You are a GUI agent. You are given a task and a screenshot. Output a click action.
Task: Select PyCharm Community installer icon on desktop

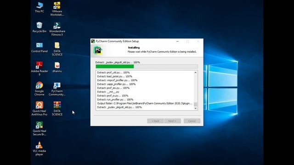[x=57, y=88]
